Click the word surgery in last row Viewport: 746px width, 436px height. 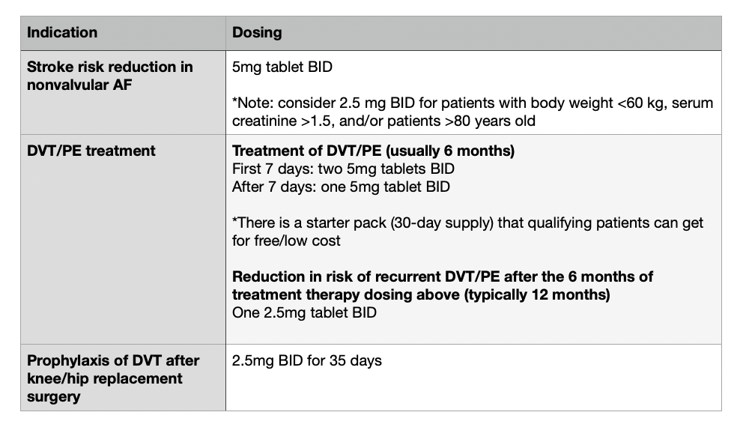click(54, 397)
